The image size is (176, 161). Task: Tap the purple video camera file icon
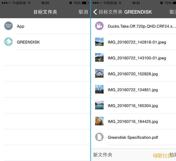coord(99,26)
